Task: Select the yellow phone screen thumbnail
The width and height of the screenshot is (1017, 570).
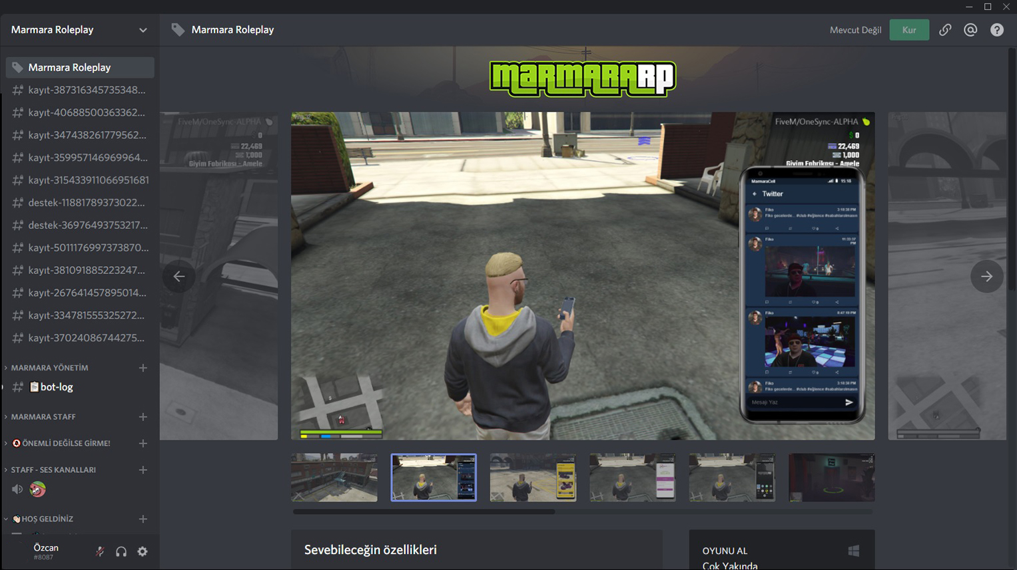Action: 533,478
